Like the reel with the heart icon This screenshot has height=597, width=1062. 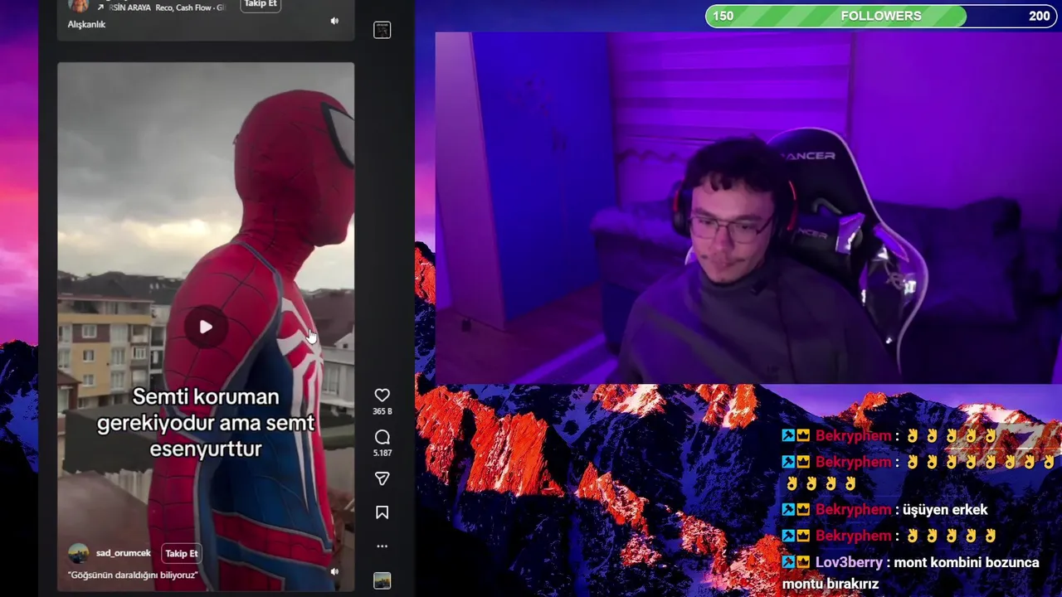(382, 396)
